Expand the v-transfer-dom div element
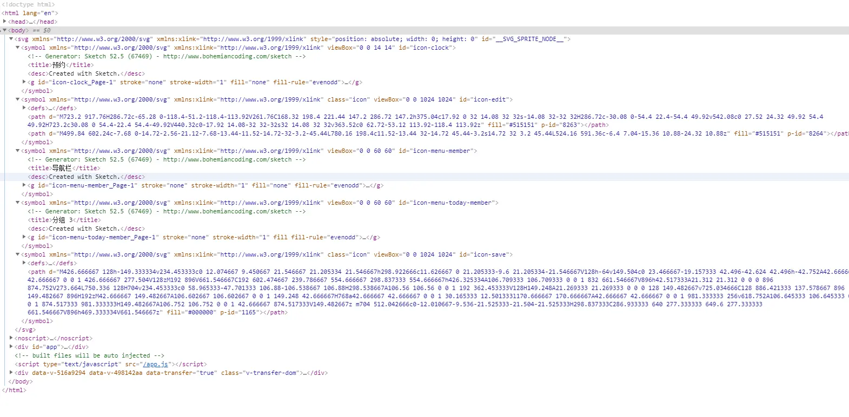Screen dimensions: 849x417 11,373
